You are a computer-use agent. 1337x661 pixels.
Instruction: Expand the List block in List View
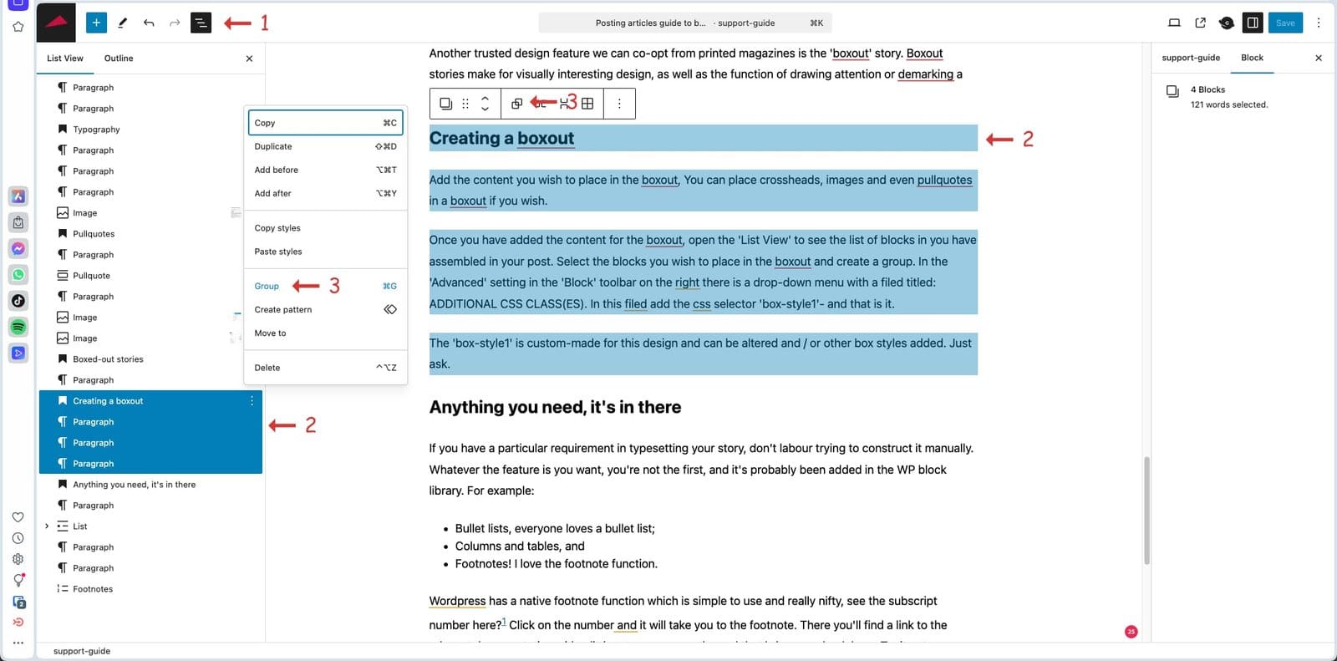coord(47,526)
